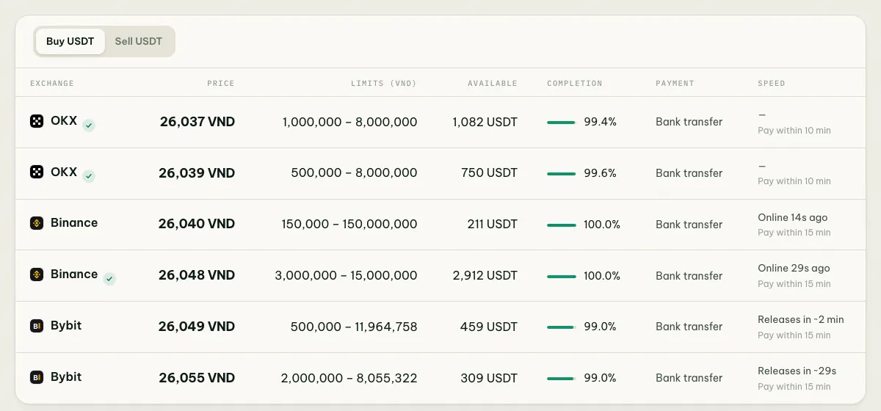Click Pay within 15 min in 459 USDT row

click(794, 335)
